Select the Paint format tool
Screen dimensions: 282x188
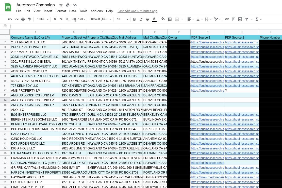pyautogui.click(x=29, y=19)
